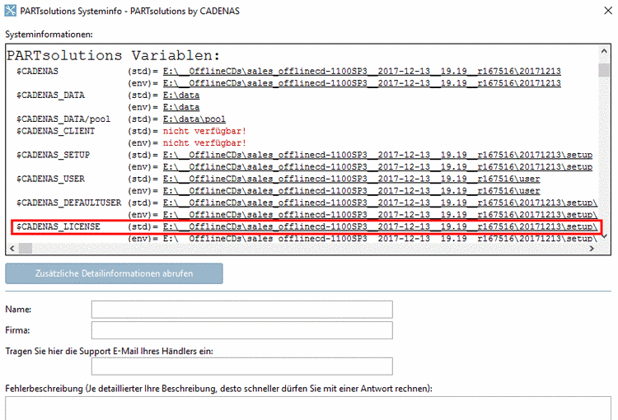Image resolution: width=618 pixels, height=420 pixels.
Task: Click $CADENAS_CLIENT (std) 'nicht verfügbar!' text
Action: (204, 131)
